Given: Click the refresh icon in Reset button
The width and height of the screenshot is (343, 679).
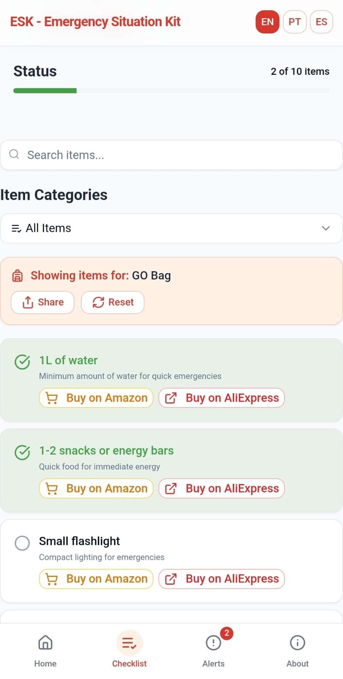Looking at the screenshot, I should [98, 302].
